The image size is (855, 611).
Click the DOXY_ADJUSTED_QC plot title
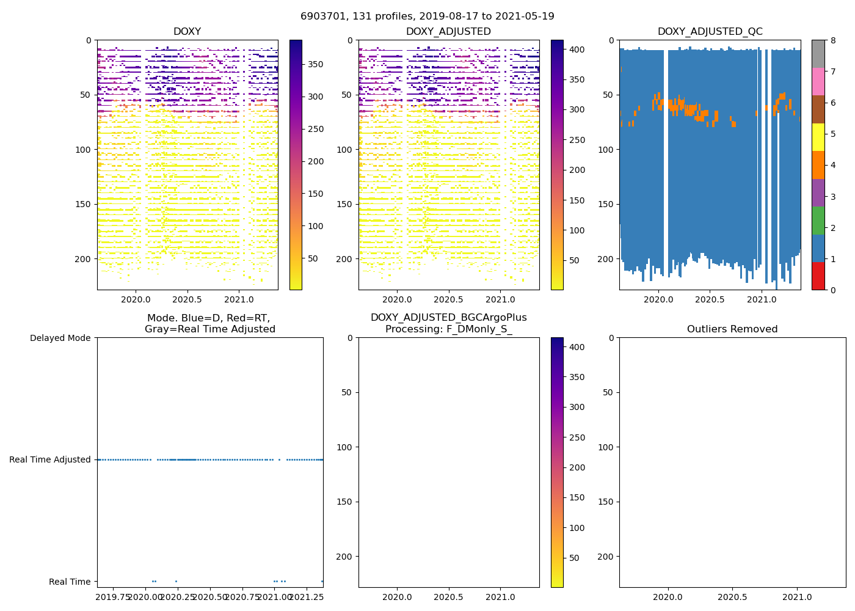pyautogui.click(x=710, y=32)
